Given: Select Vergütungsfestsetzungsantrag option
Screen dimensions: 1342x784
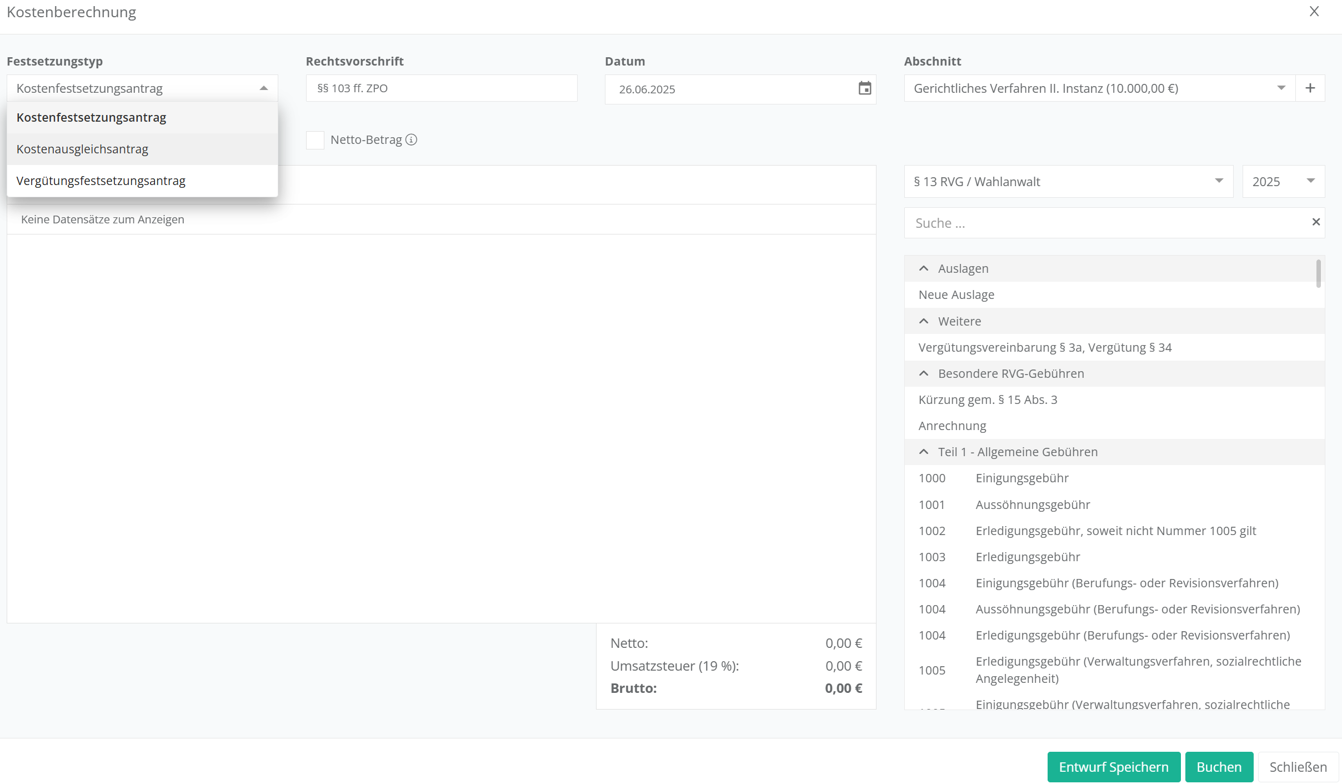Looking at the screenshot, I should coord(101,181).
